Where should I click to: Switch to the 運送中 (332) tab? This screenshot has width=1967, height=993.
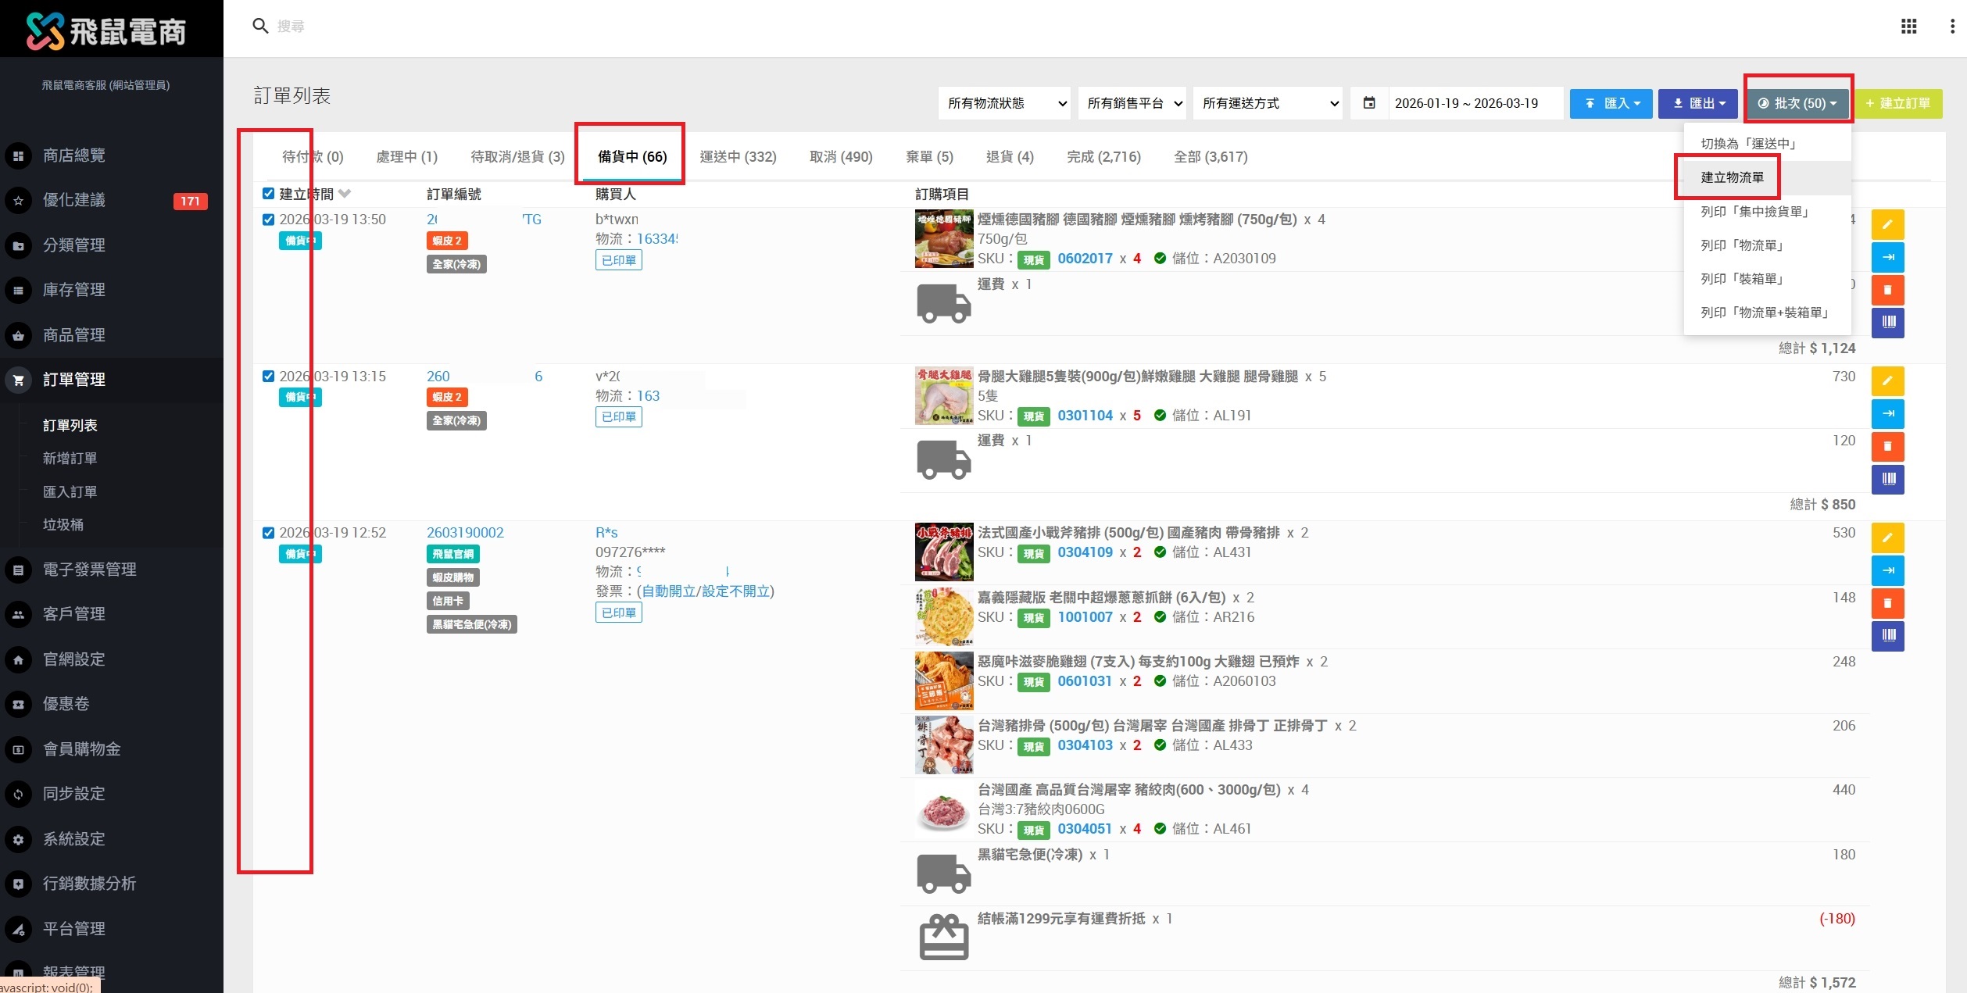738,157
